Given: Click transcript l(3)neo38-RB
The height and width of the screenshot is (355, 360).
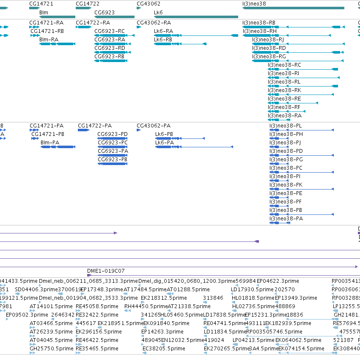Looking at the screenshot, I should point(259,23).
